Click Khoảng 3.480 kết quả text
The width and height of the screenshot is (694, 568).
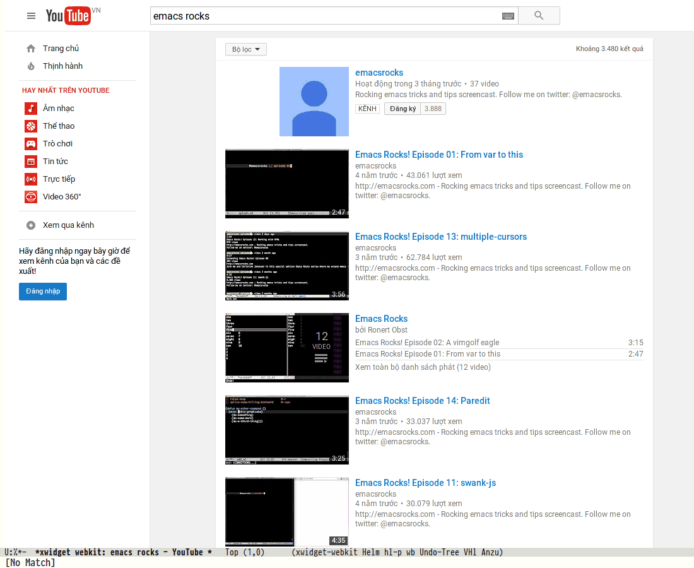tap(609, 49)
